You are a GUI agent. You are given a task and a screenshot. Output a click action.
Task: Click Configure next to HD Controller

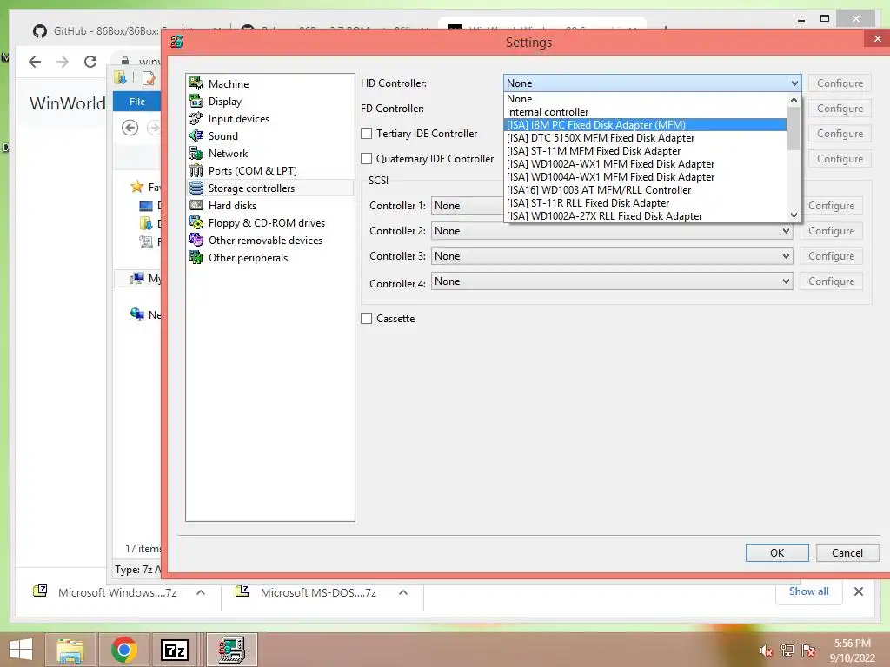click(840, 83)
